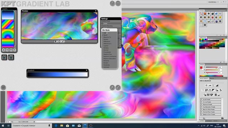Choose Blend in Mix Mode menu
228x128 pixels.
[105, 35]
